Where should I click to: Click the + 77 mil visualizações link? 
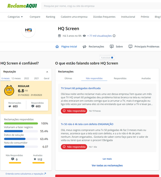tap(99, 36)
